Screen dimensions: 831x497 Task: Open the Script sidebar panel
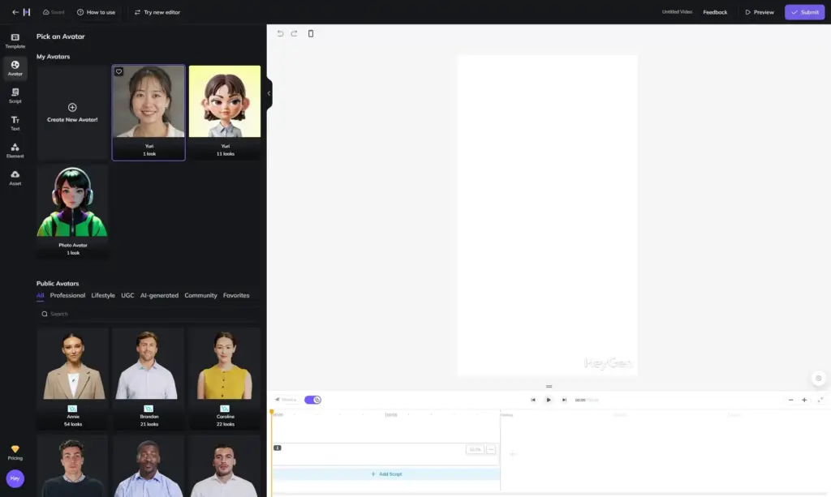click(15, 96)
